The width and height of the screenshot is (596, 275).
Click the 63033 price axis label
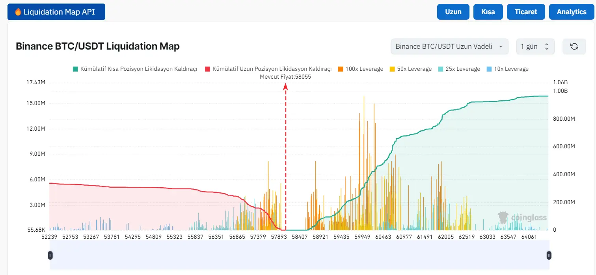487,237
